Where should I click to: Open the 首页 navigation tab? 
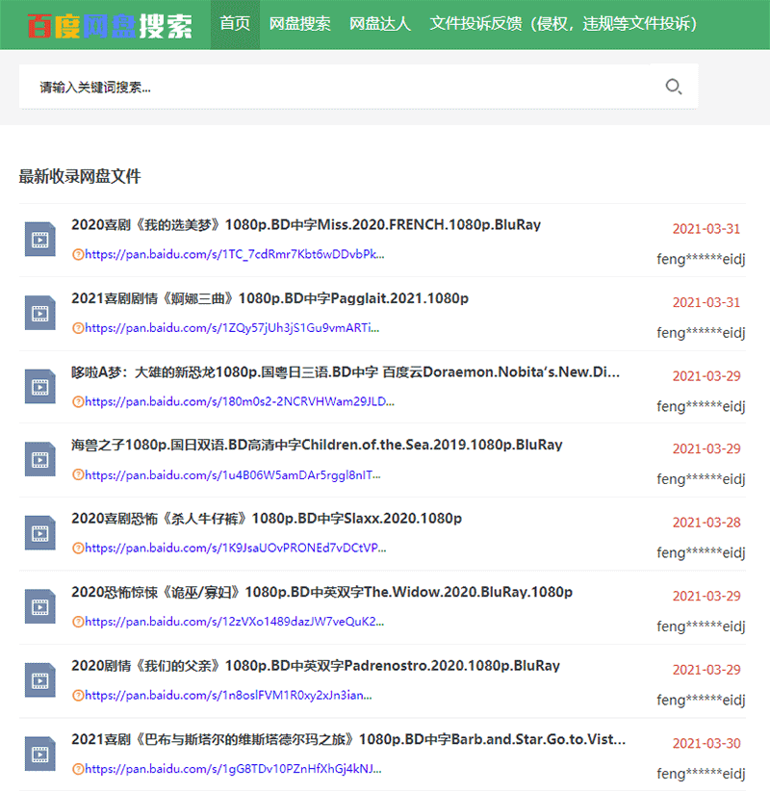(x=235, y=24)
